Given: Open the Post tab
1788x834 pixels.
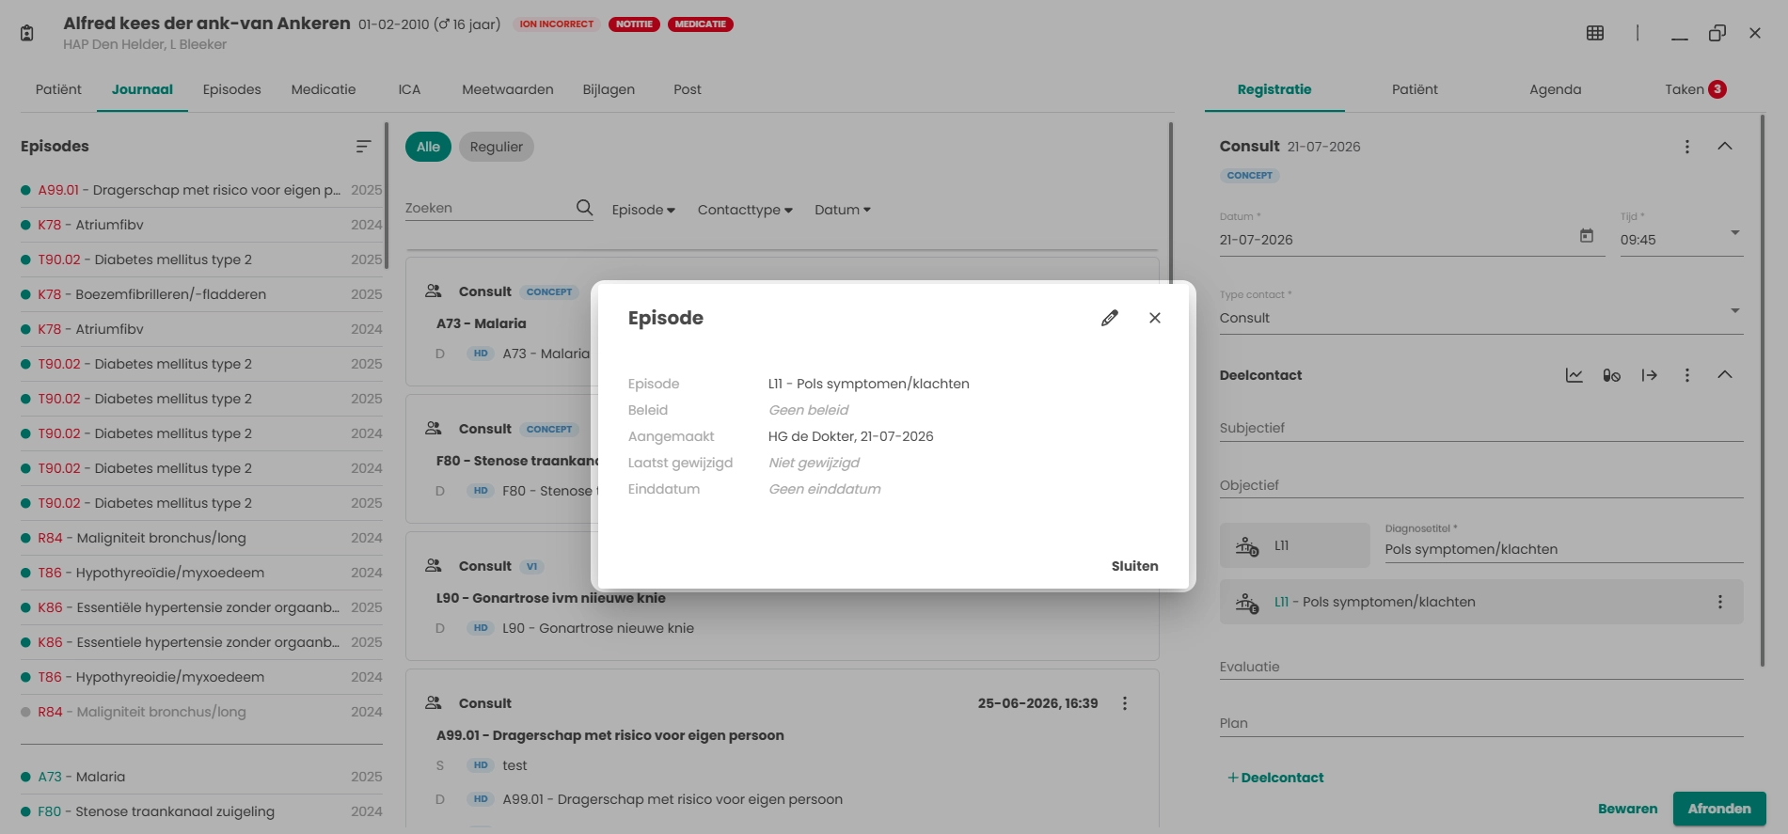Looking at the screenshot, I should [x=688, y=89].
